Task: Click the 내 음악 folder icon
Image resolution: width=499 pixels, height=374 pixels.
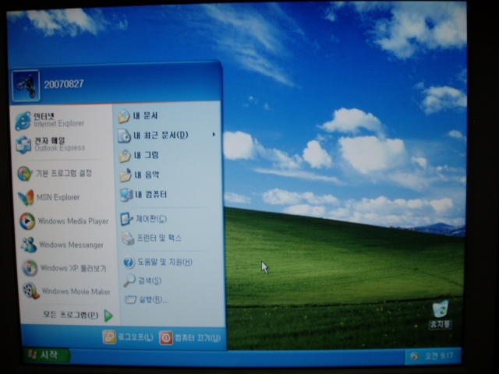Action: point(126,175)
